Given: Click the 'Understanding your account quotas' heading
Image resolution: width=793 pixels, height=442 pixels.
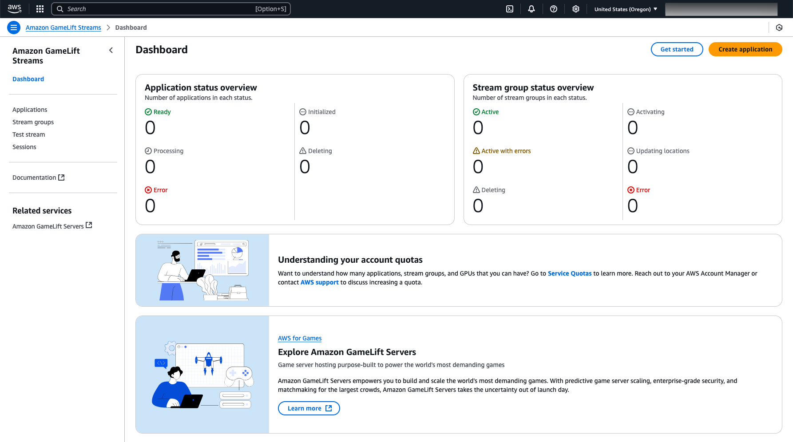Looking at the screenshot, I should [x=350, y=260].
